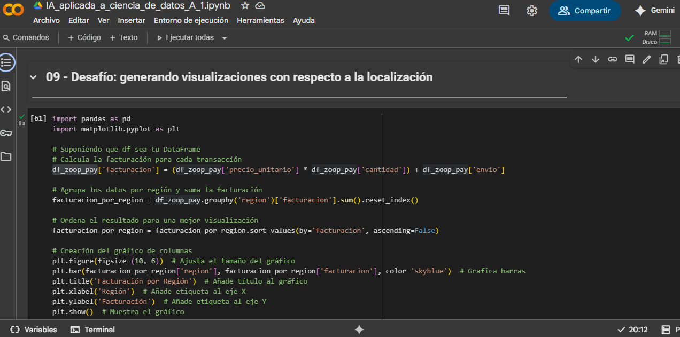Open the Secrets key icon in sidebar
Image resolution: width=680 pixels, height=337 pixels.
pos(6,133)
